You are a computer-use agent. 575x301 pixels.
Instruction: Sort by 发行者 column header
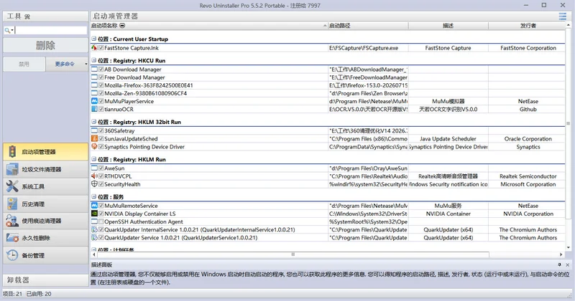point(528,25)
